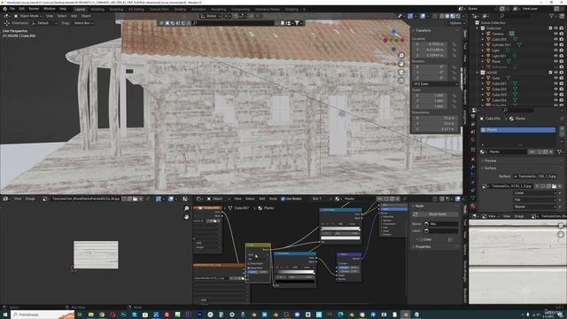The height and width of the screenshot is (319, 567).
Task: Disable Cube.001 render camera icon
Action: (x=561, y=83)
